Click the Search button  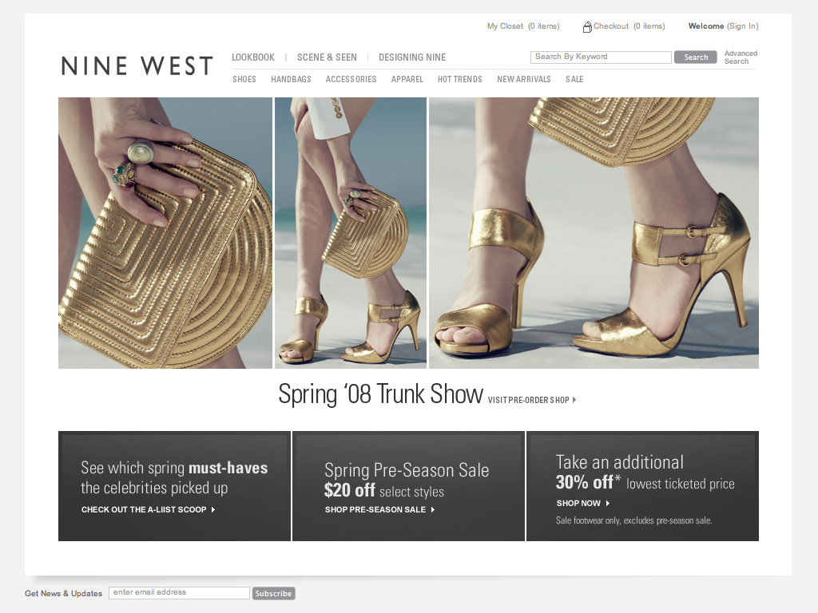(x=696, y=57)
